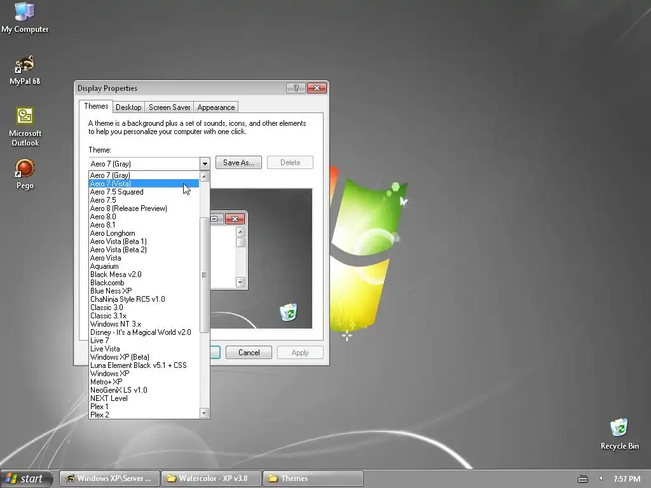The height and width of the screenshot is (488, 651).
Task: Select Live Vista theme
Action: (144, 349)
